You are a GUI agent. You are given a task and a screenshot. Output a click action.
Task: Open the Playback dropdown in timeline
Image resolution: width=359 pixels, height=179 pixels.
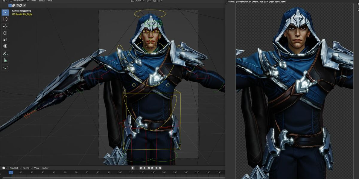click(x=15, y=168)
